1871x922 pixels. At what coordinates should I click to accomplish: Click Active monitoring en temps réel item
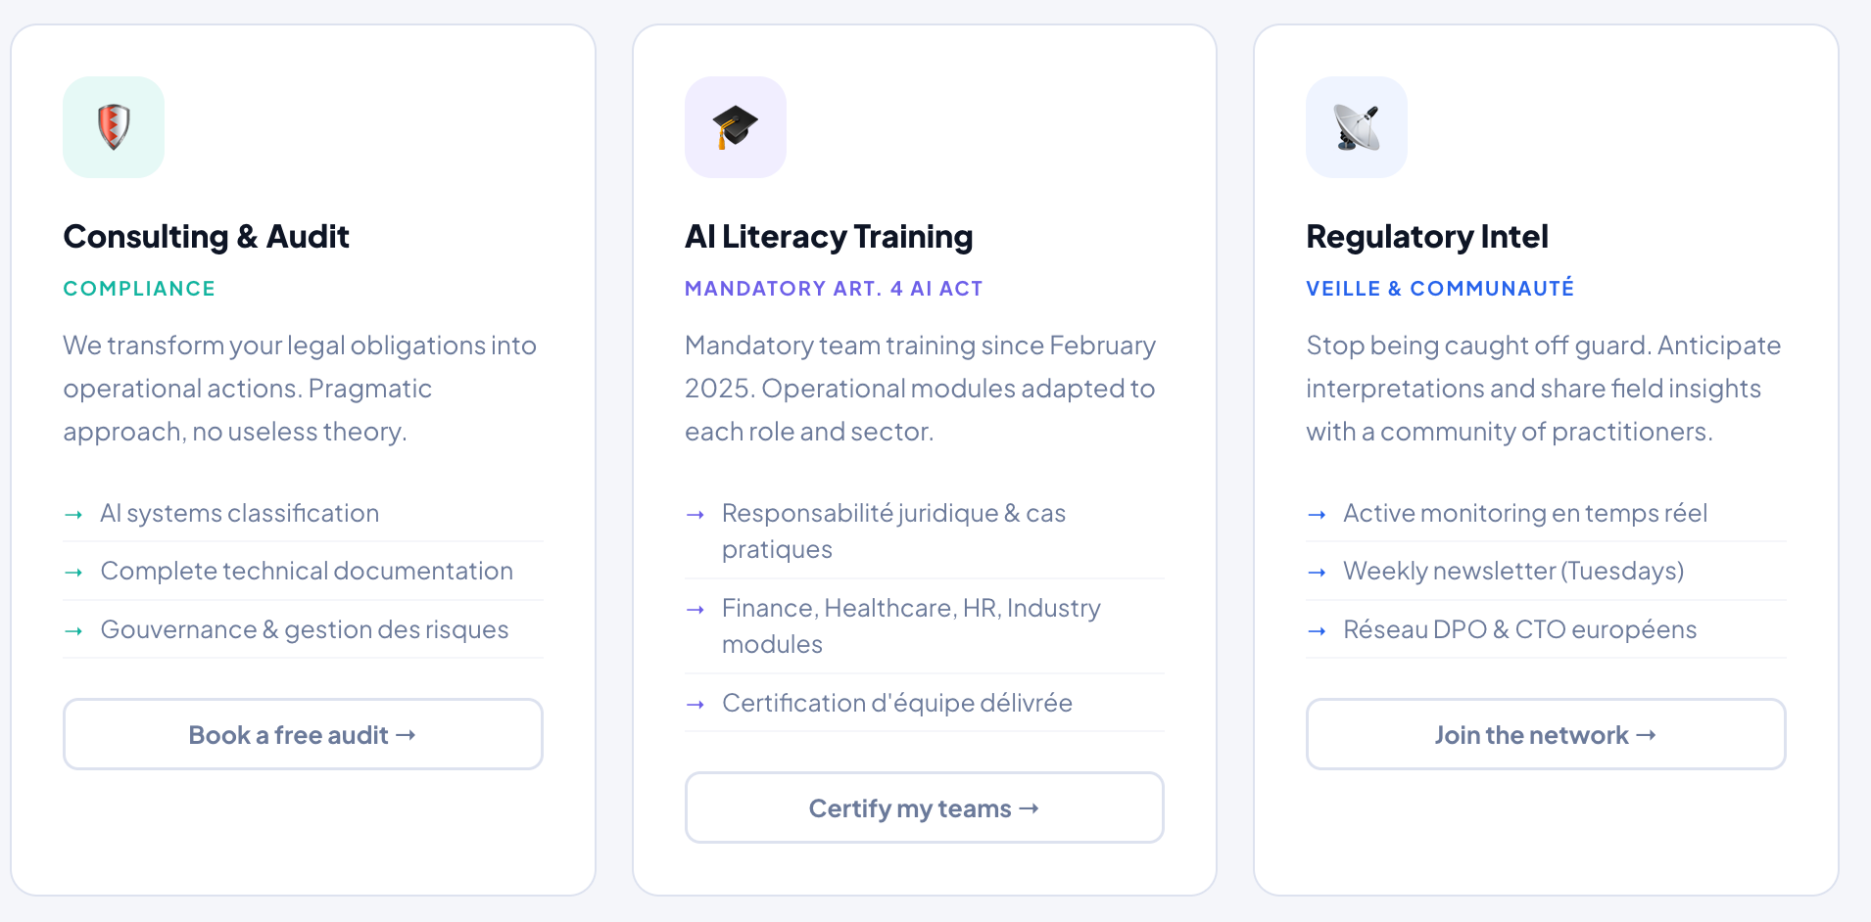point(1525,514)
